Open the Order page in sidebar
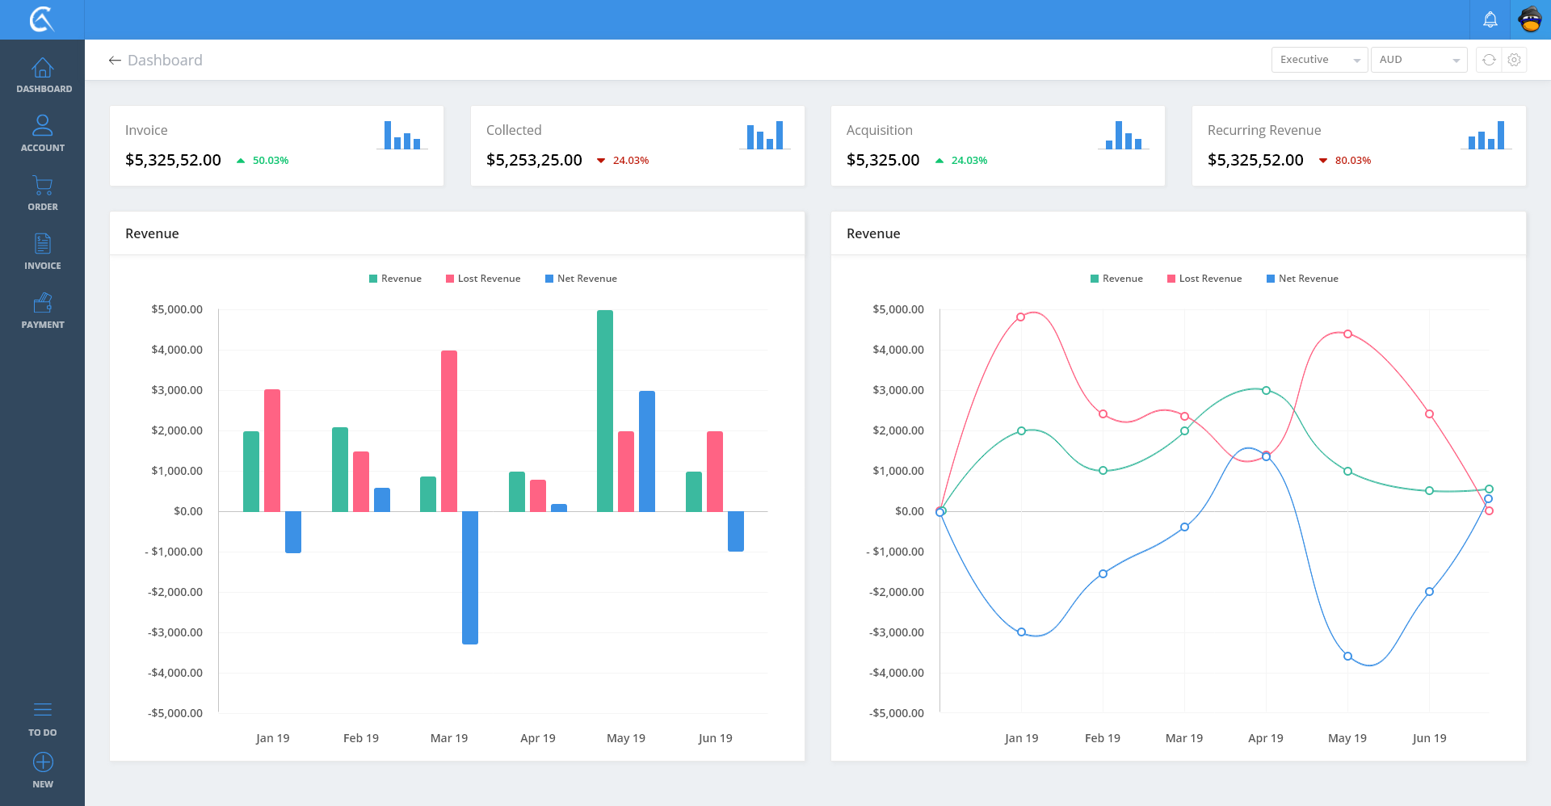 tap(43, 192)
